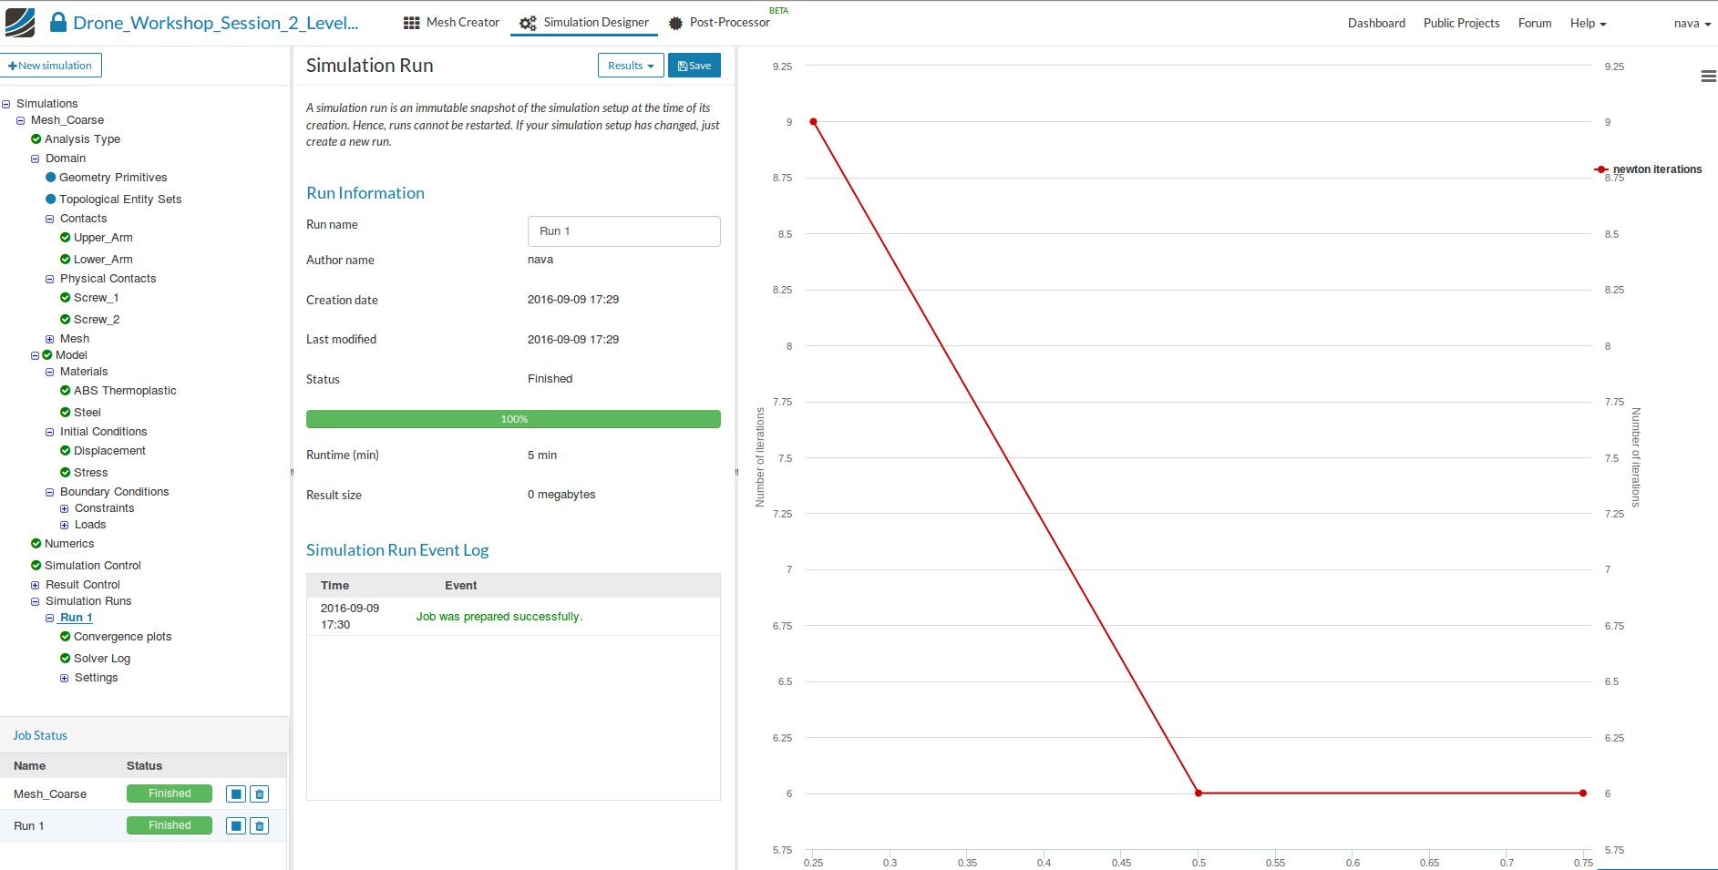Click Screw_1 green check icon
Screen dimensions: 1718x870
pos(66,298)
